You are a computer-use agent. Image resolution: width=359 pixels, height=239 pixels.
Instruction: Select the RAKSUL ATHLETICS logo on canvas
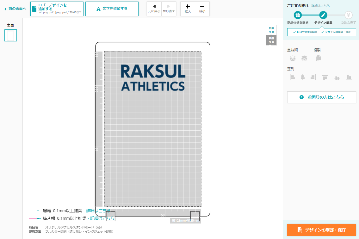pyautogui.click(x=153, y=77)
